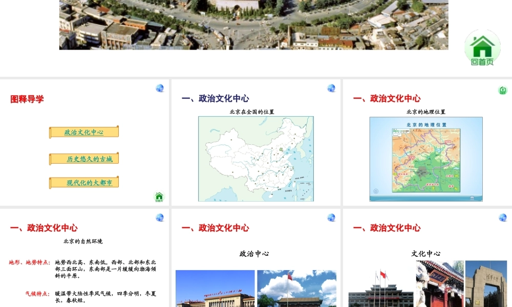
Task: Click the 暖温带大陆性季风气候 description text
Action: pos(105,297)
